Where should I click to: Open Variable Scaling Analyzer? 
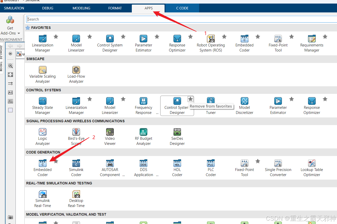pos(43,75)
